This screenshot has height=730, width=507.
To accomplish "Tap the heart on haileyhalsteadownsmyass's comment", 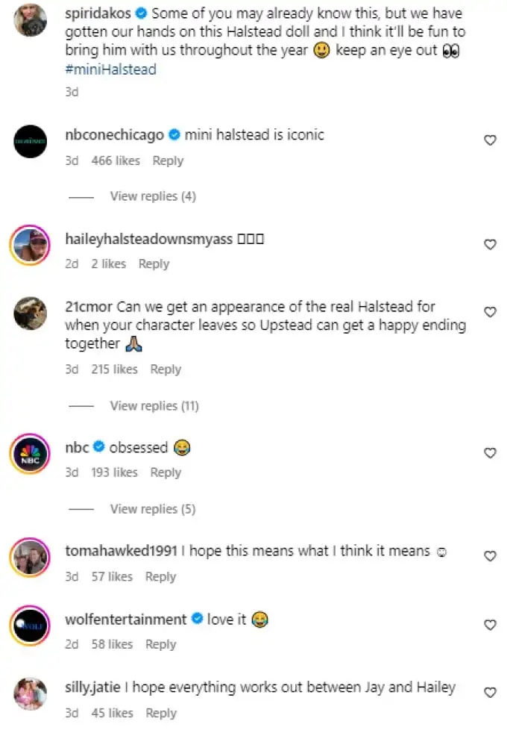I will point(491,244).
